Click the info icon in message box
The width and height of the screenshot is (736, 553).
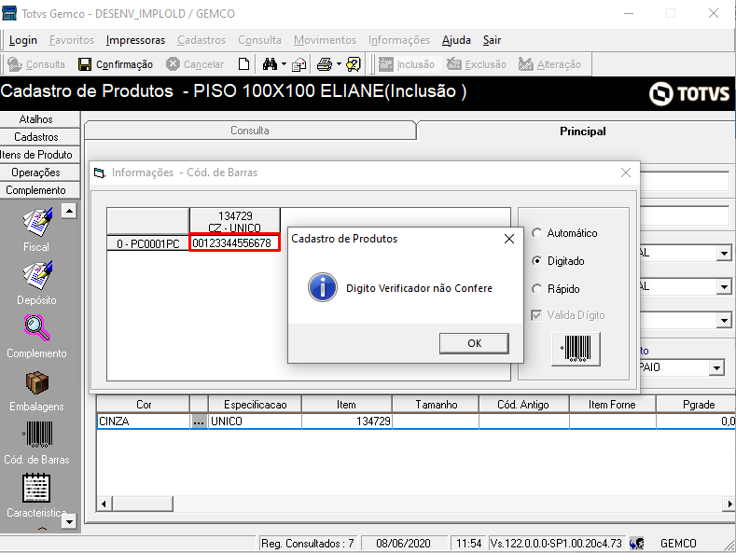pyautogui.click(x=323, y=287)
